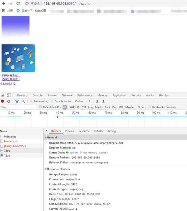Activate the inspect element picker icon
This screenshot has width=187, height=211.
point(3,95)
